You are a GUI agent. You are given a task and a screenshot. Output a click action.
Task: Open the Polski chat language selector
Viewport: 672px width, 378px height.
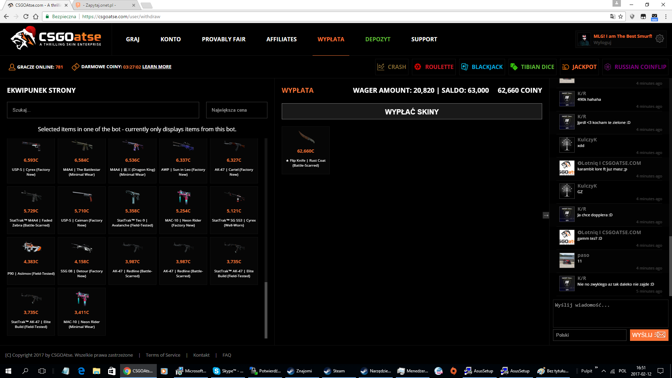pos(589,335)
